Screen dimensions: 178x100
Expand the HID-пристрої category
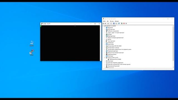tap(105, 29)
